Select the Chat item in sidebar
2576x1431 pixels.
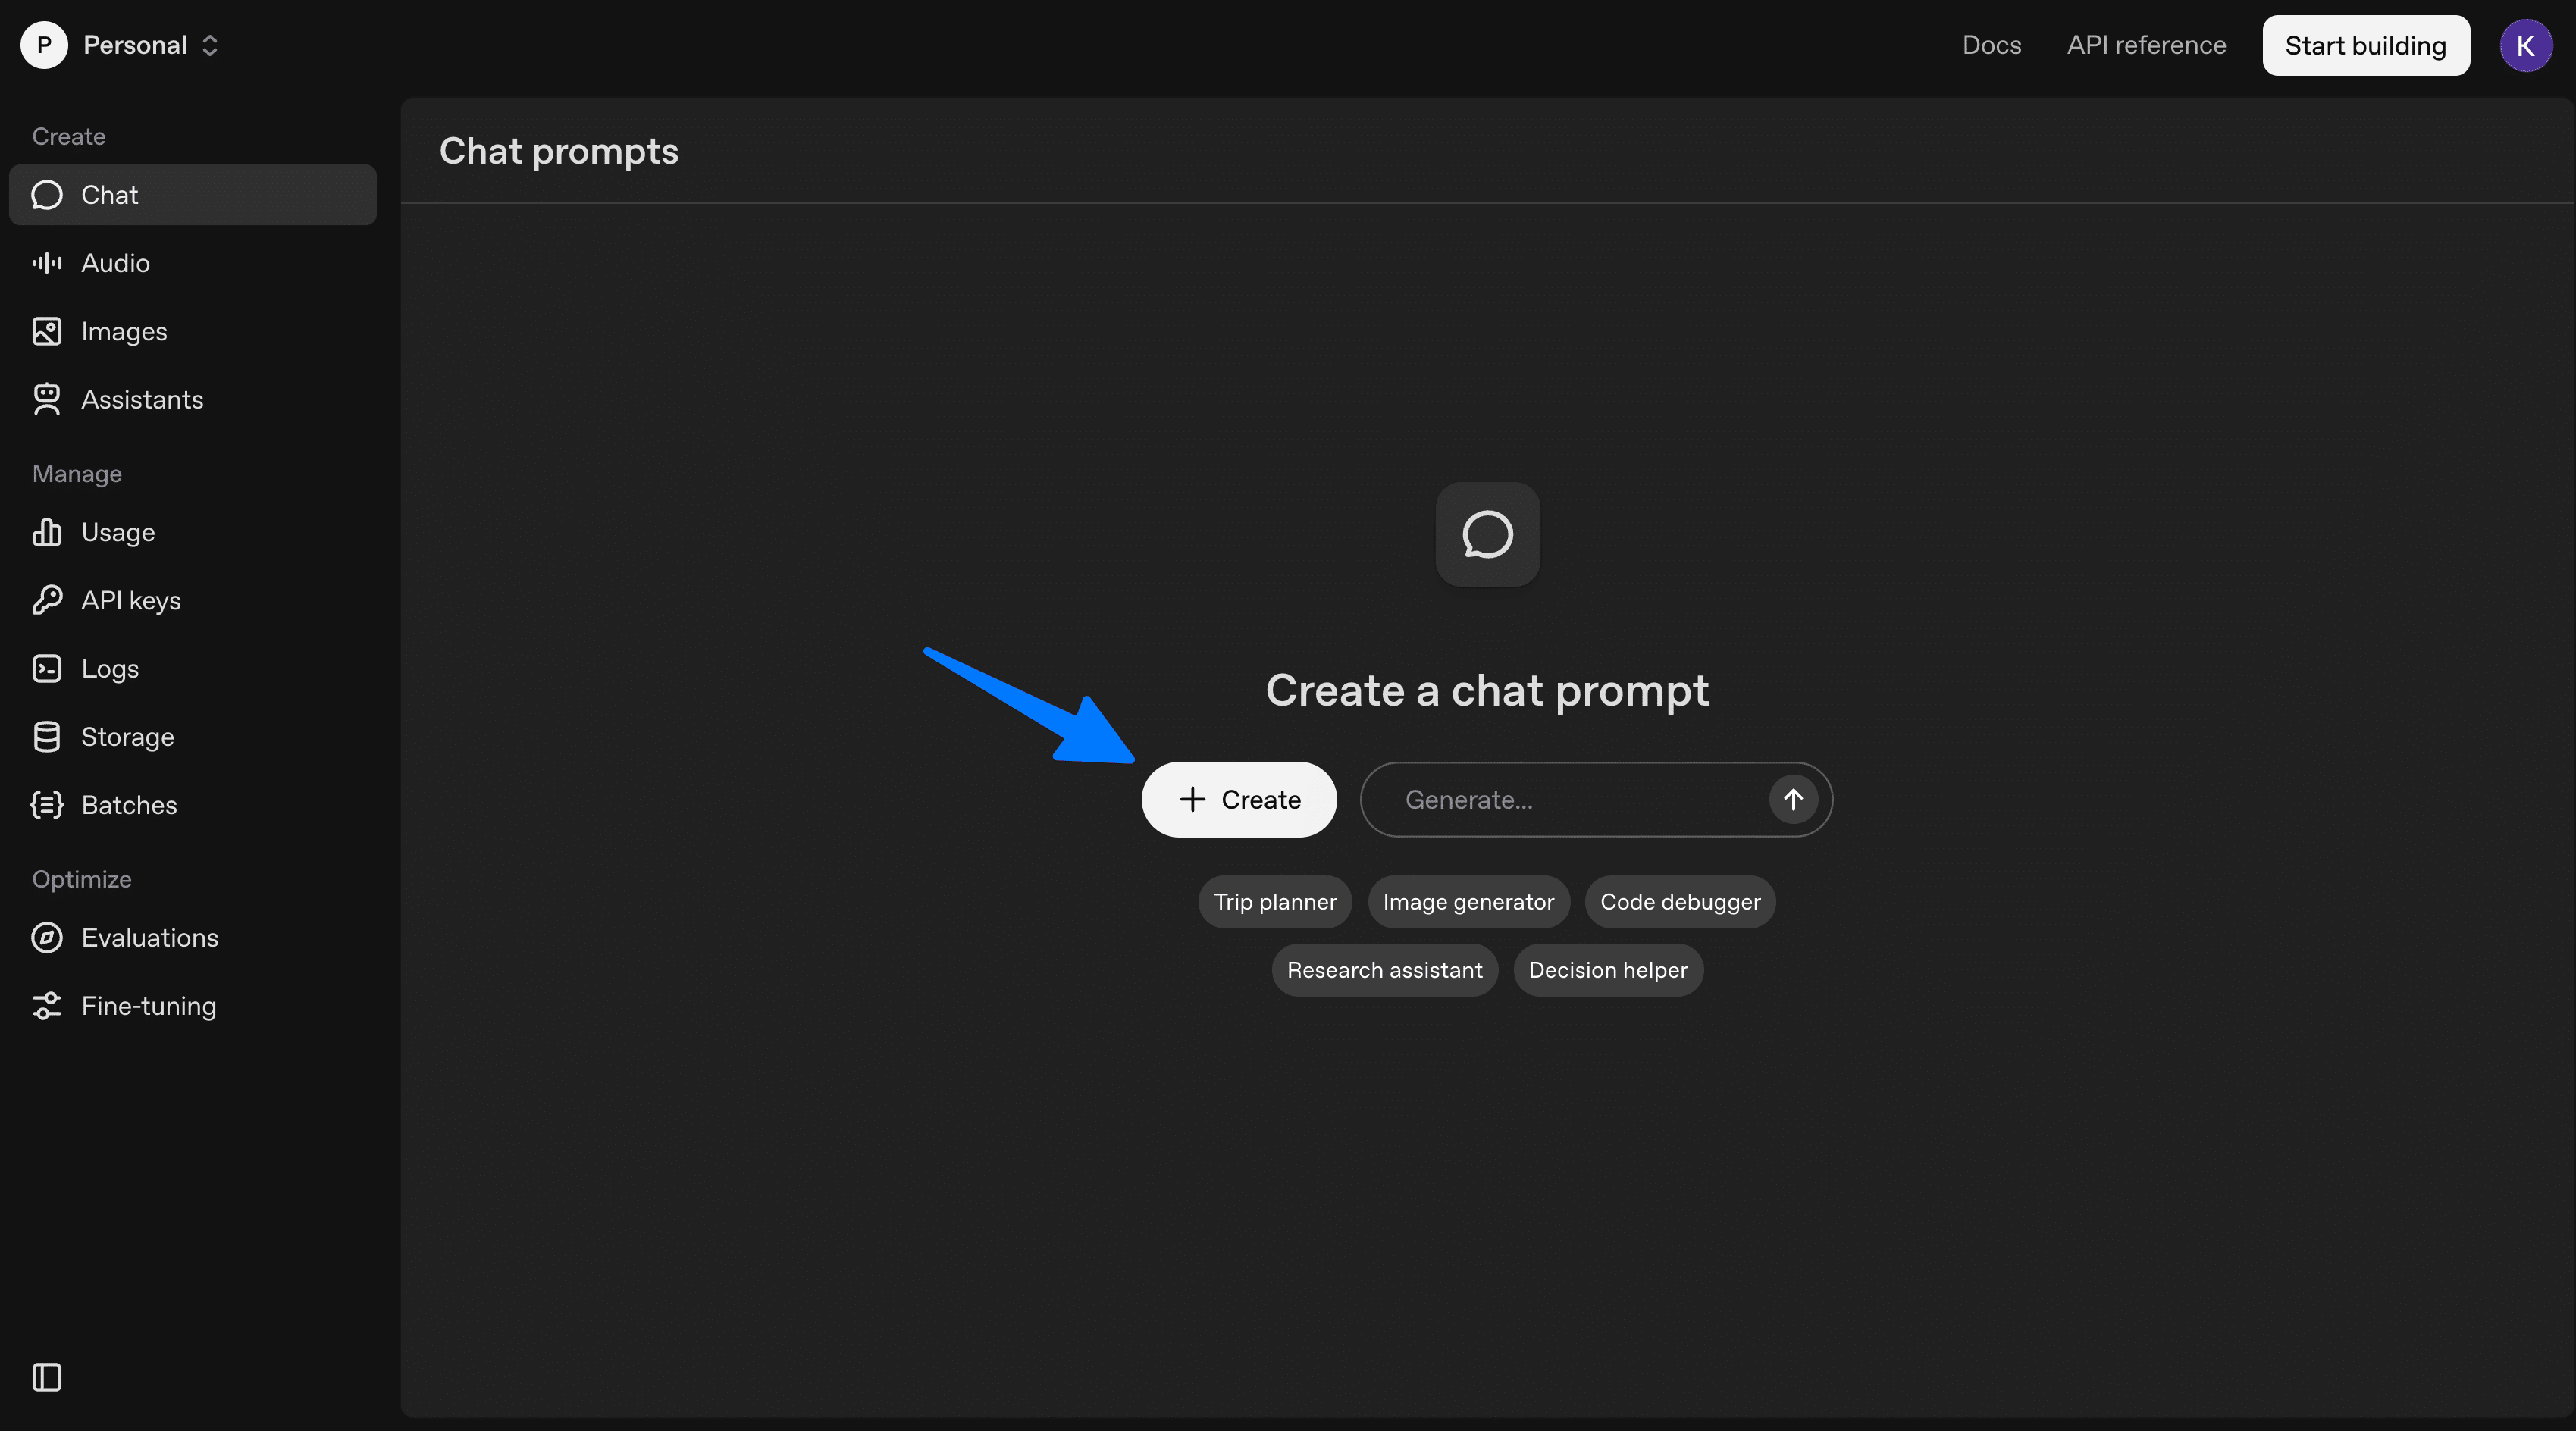click(x=192, y=195)
